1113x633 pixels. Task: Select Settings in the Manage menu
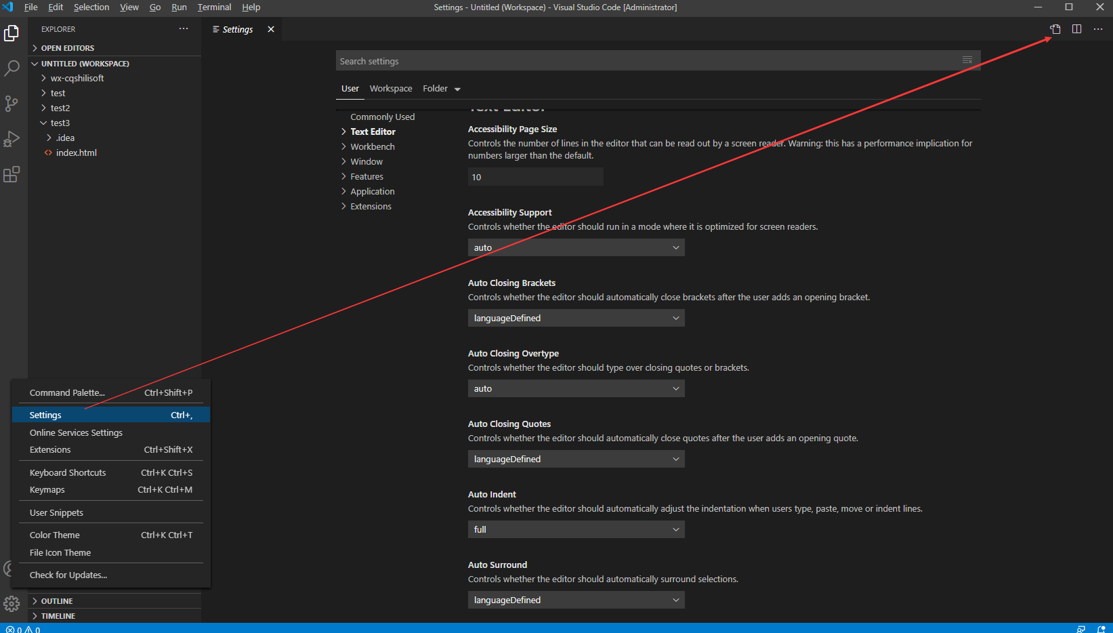(x=111, y=415)
